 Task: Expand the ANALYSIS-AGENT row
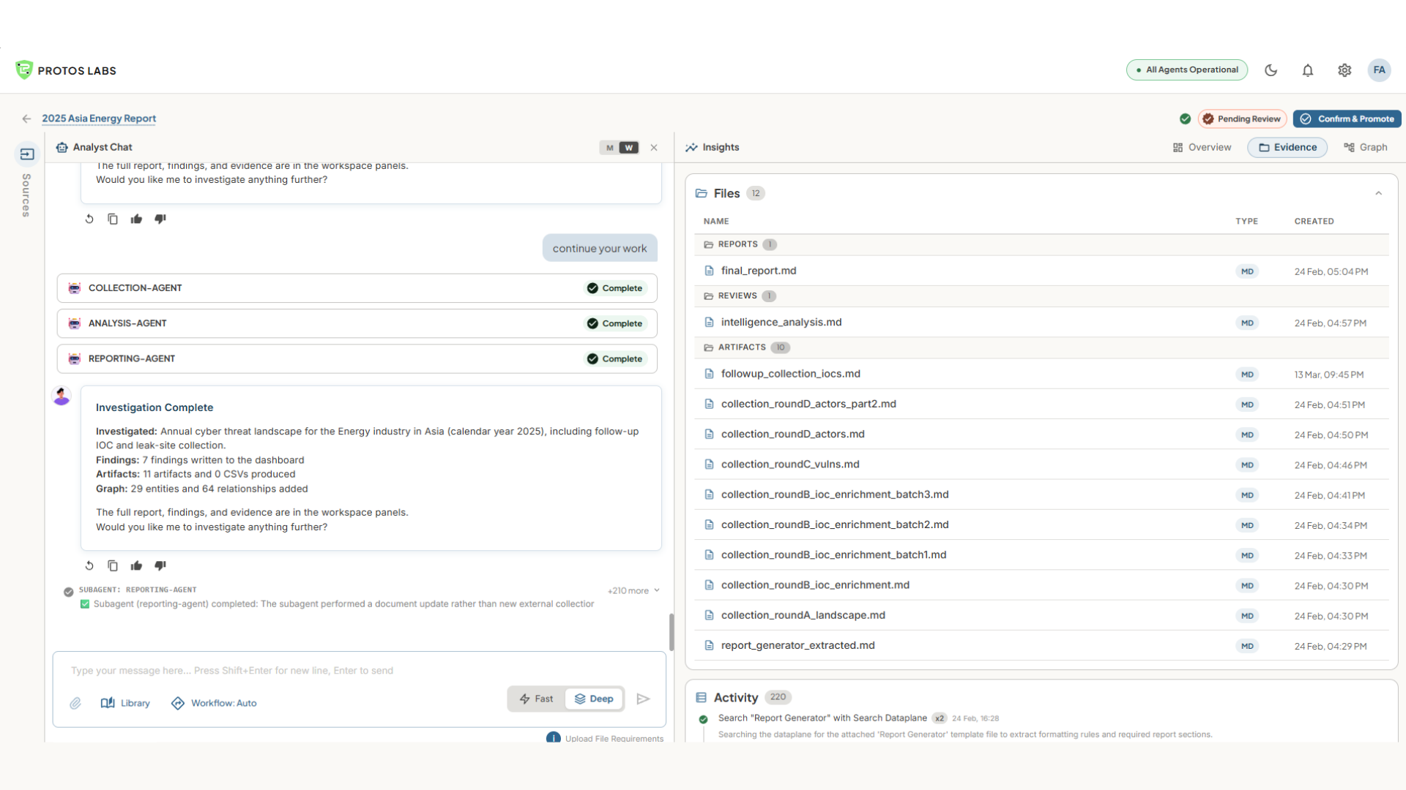point(357,323)
